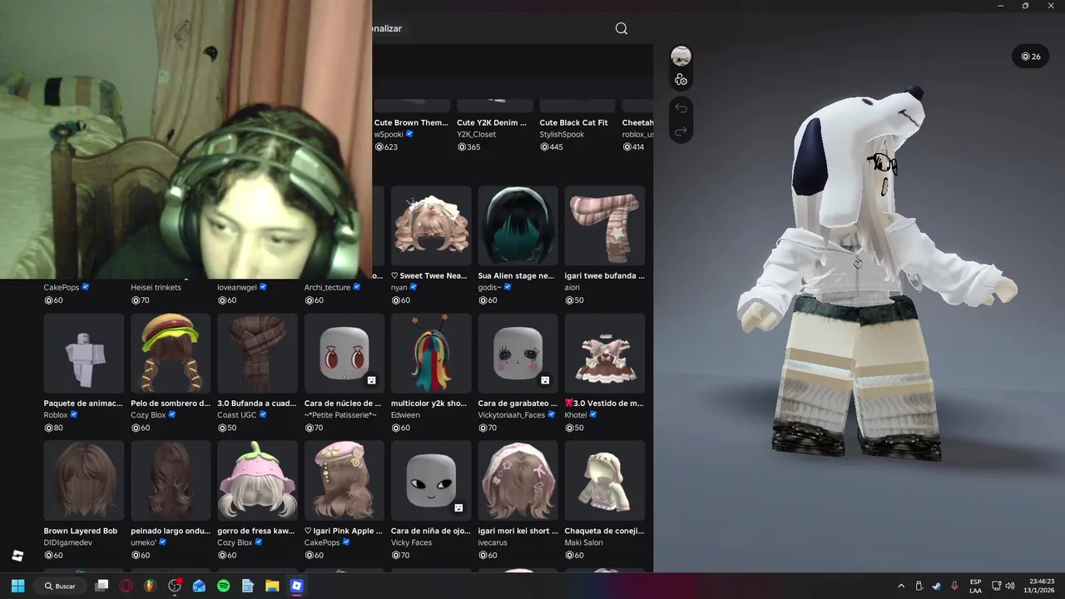This screenshot has width=1065, height=599.
Task: Open the 'Cute Brown Them...' bundle title
Action: click(411, 122)
